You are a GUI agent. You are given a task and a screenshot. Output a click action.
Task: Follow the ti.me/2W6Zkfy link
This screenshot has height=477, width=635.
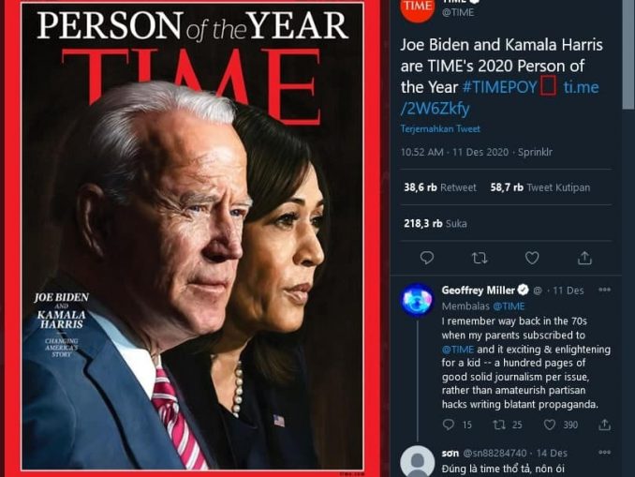(500, 97)
